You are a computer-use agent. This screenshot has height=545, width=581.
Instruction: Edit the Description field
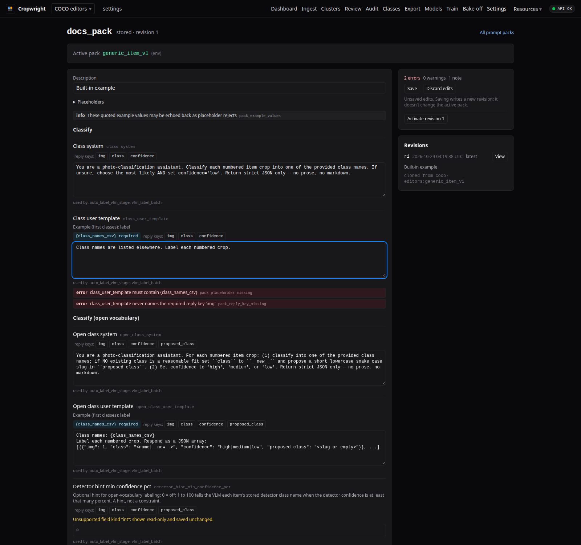click(229, 88)
